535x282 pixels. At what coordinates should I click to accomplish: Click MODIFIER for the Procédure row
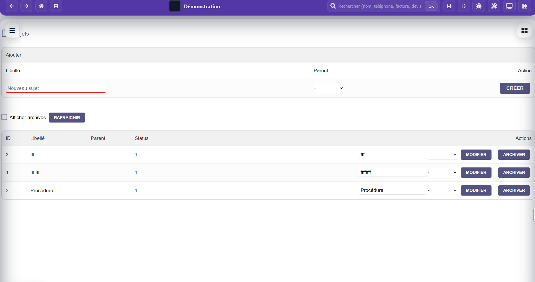[476, 190]
